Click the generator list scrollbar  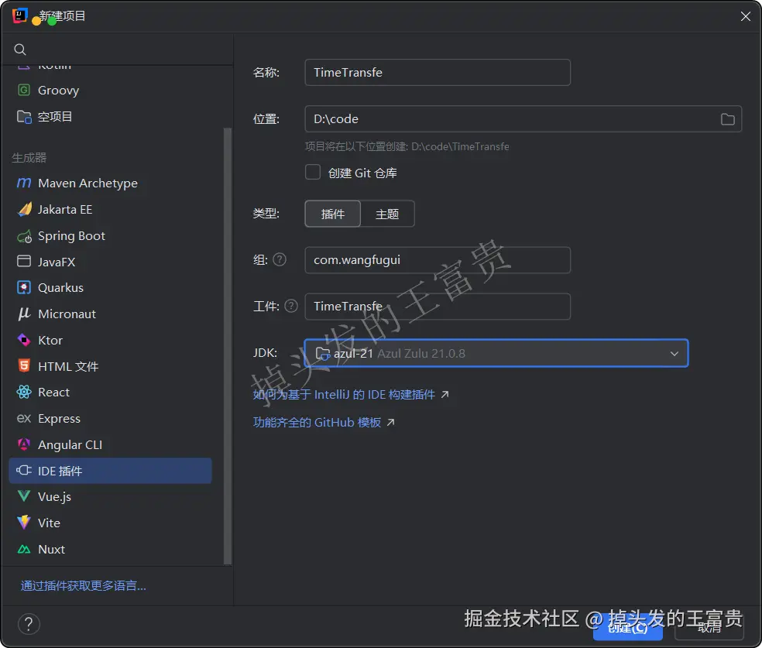[228, 346]
